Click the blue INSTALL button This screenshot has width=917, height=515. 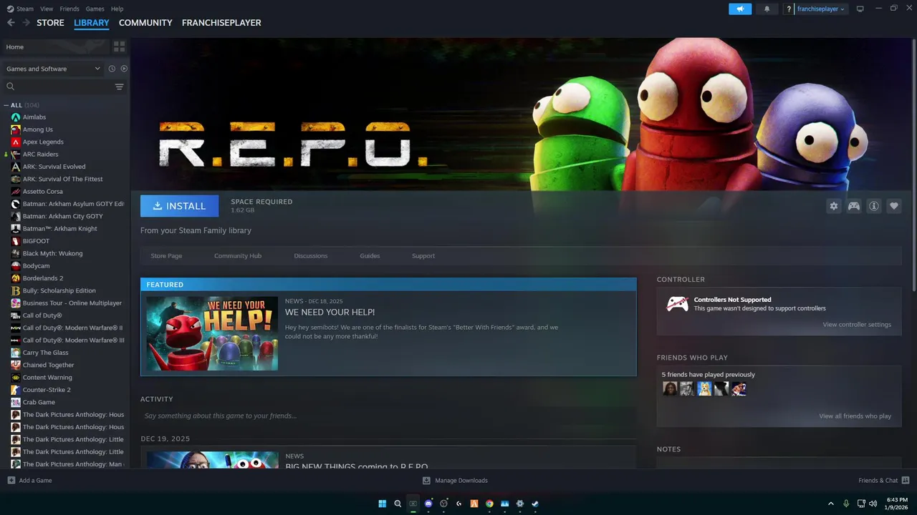point(180,206)
